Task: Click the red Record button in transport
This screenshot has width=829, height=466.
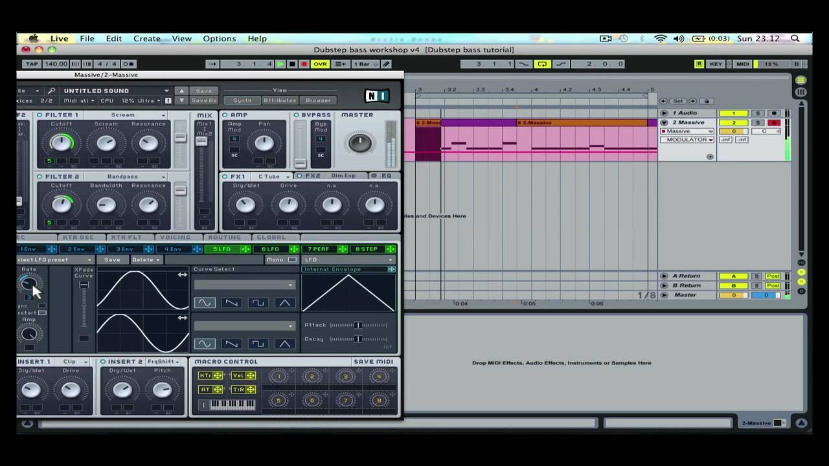Action: tap(304, 64)
